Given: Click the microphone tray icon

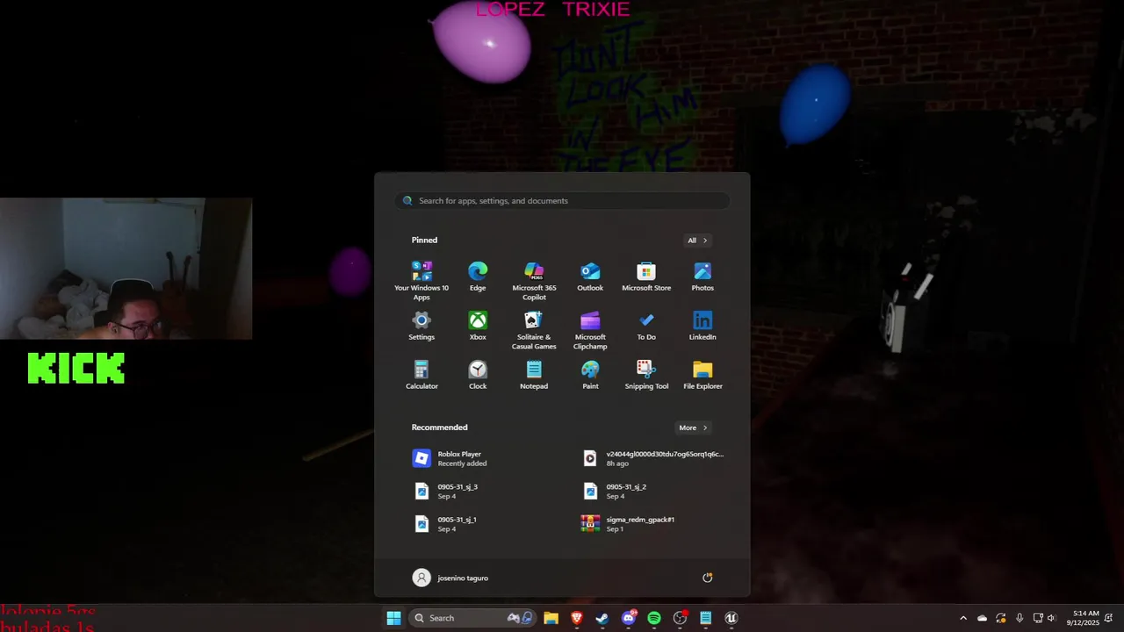Looking at the screenshot, I should [x=1020, y=618].
